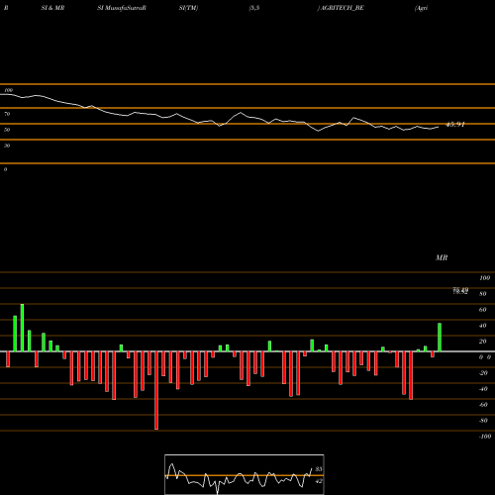Click the -60 label on MR right axis
This screenshot has width=495, height=495.
point(483,405)
